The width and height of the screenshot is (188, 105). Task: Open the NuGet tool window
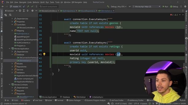tap(48, 100)
